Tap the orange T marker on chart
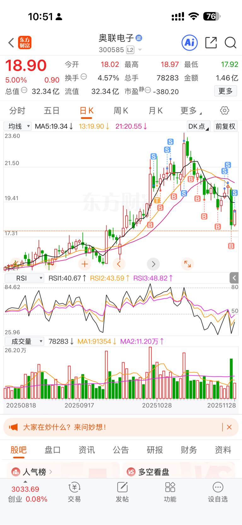 pos(157,201)
